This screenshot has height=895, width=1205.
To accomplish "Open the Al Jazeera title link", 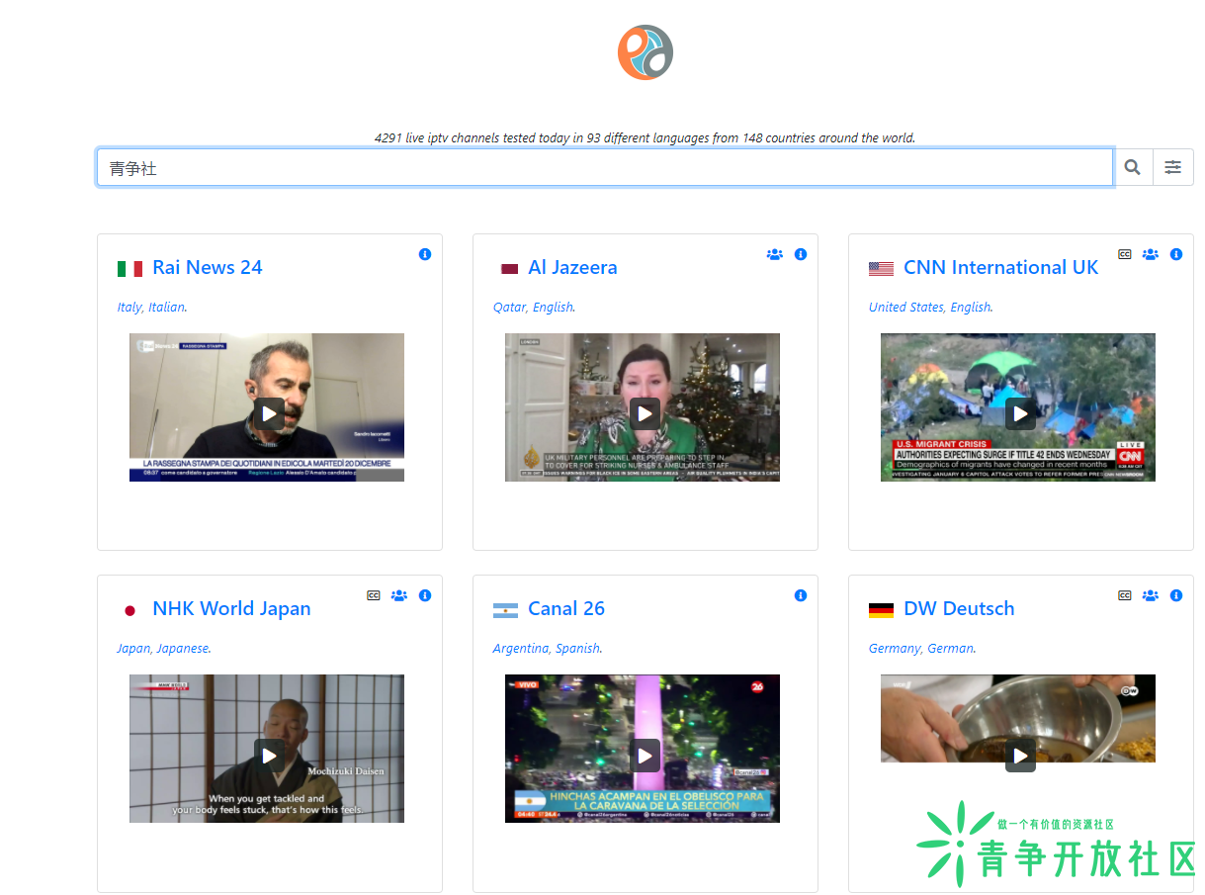I will coord(572,267).
